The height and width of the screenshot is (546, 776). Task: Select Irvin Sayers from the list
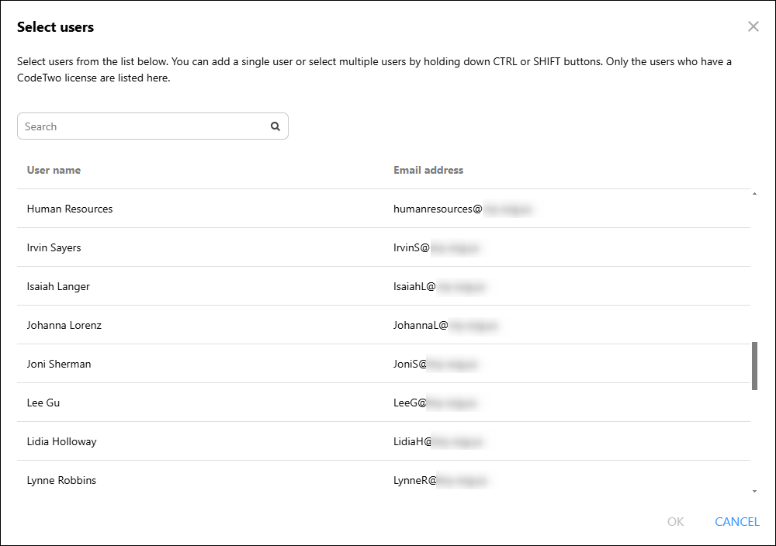(x=383, y=247)
